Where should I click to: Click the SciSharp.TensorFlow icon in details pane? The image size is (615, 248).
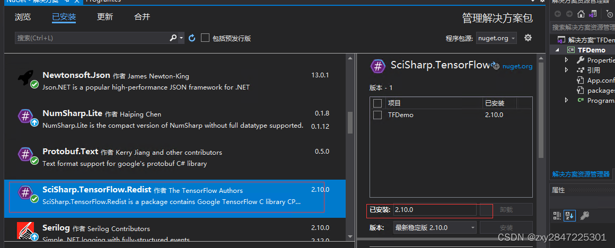click(x=377, y=66)
